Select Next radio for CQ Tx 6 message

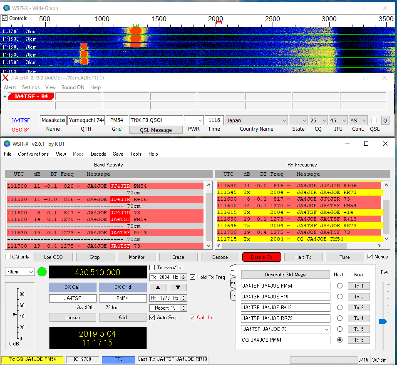click(x=340, y=340)
